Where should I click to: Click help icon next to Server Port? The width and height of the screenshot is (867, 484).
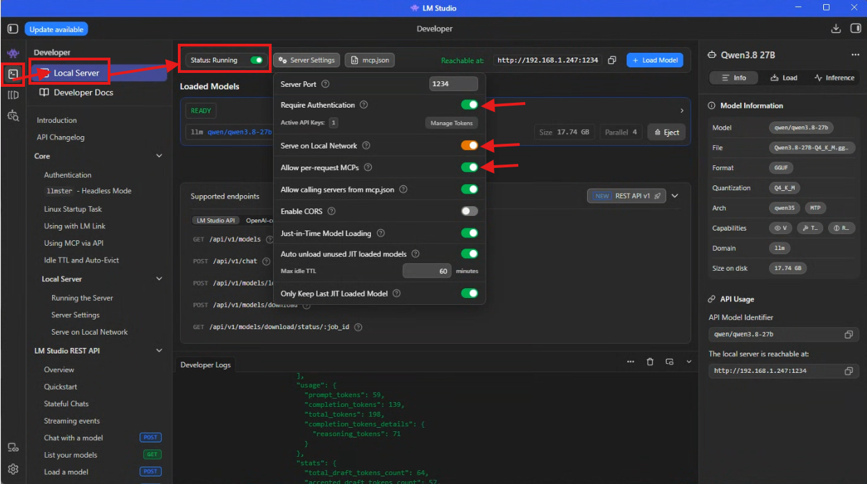click(x=325, y=84)
